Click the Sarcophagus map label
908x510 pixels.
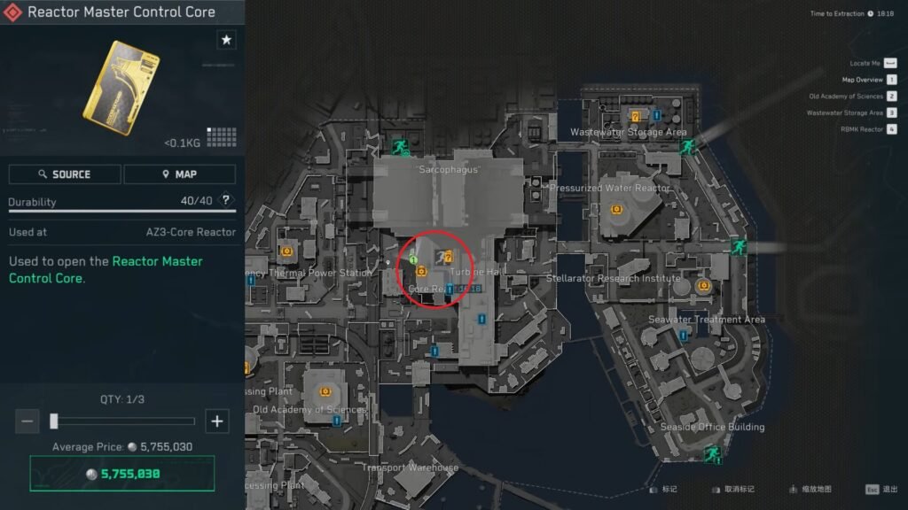tap(449, 169)
